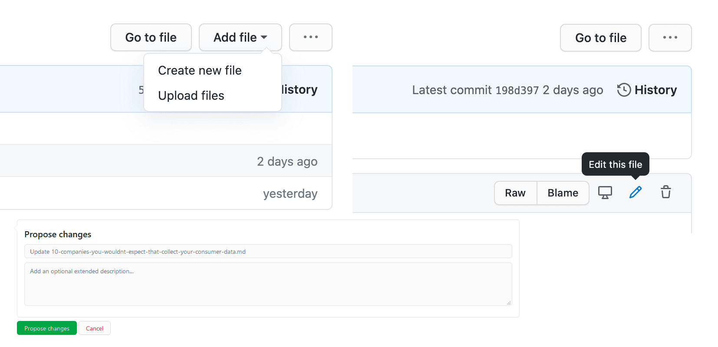
Task: Grab the description box resize handle
Action: (x=509, y=303)
